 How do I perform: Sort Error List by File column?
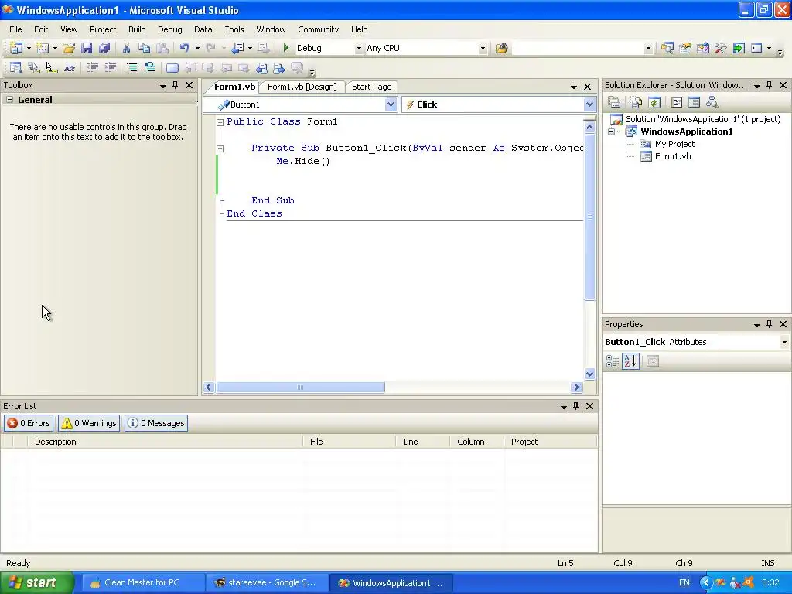click(349, 442)
